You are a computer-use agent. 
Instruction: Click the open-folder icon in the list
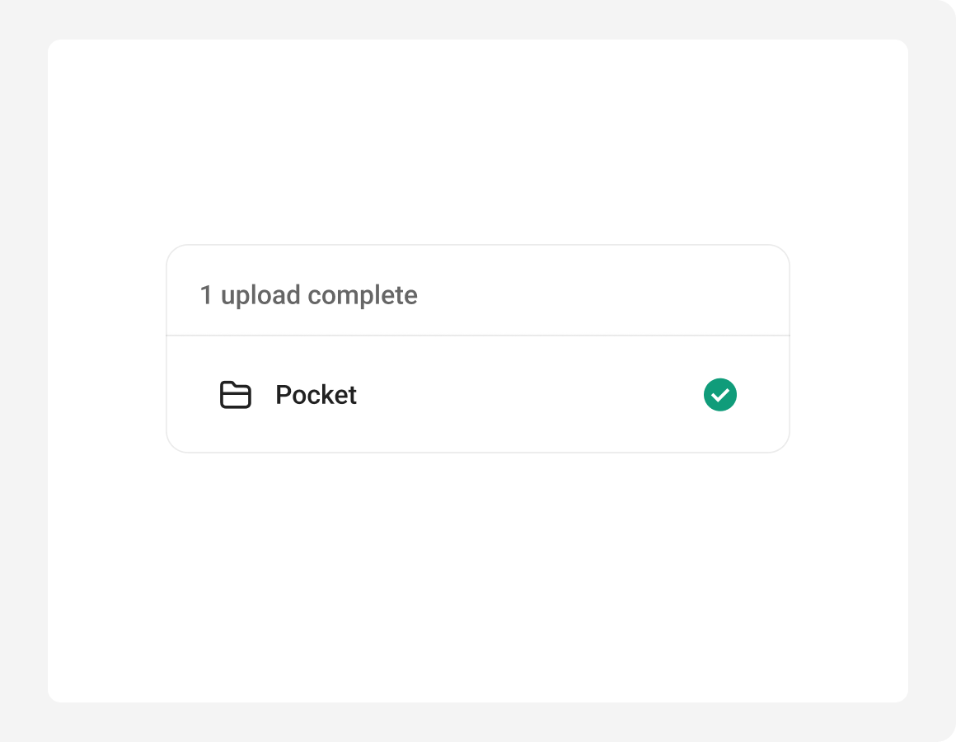[235, 395]
